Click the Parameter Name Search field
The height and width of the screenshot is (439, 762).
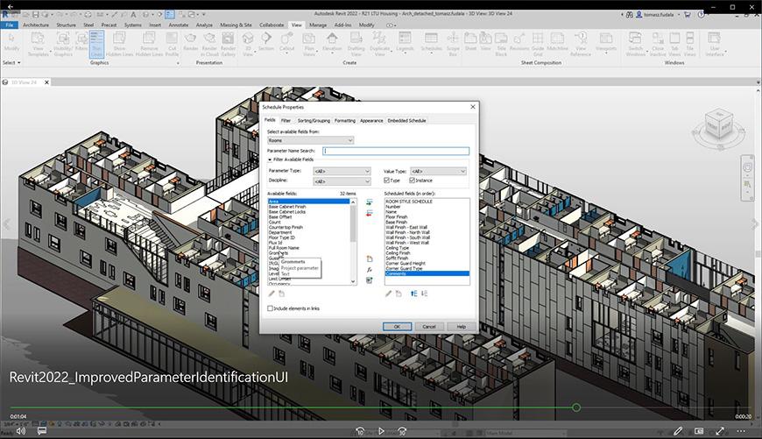tap(396, 151)
